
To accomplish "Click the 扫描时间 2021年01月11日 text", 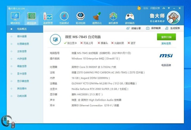I will 115,53.
